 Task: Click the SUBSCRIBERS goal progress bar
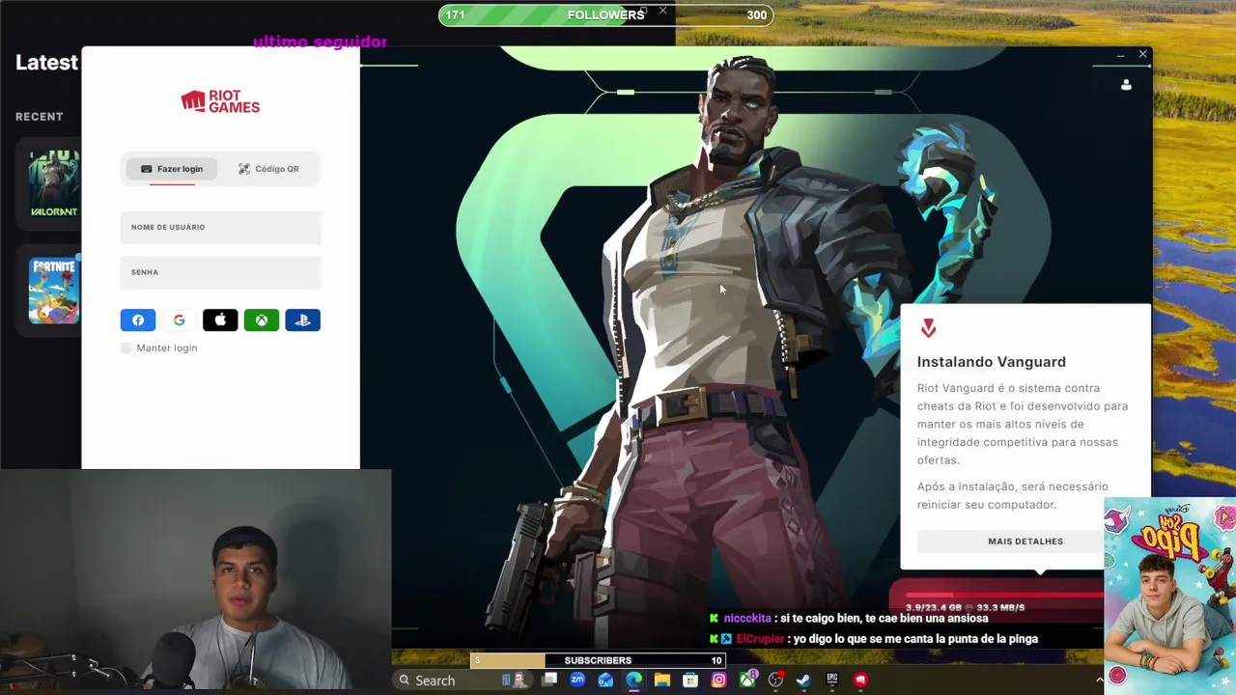(x=598, y=660)
